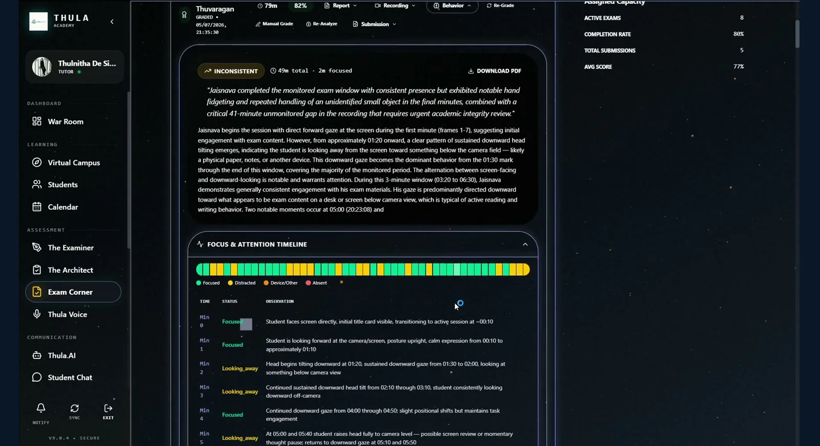This screenshot has width=820, height=446.
Task: Download the behavior report PDF
Action: tap(495, 71)
